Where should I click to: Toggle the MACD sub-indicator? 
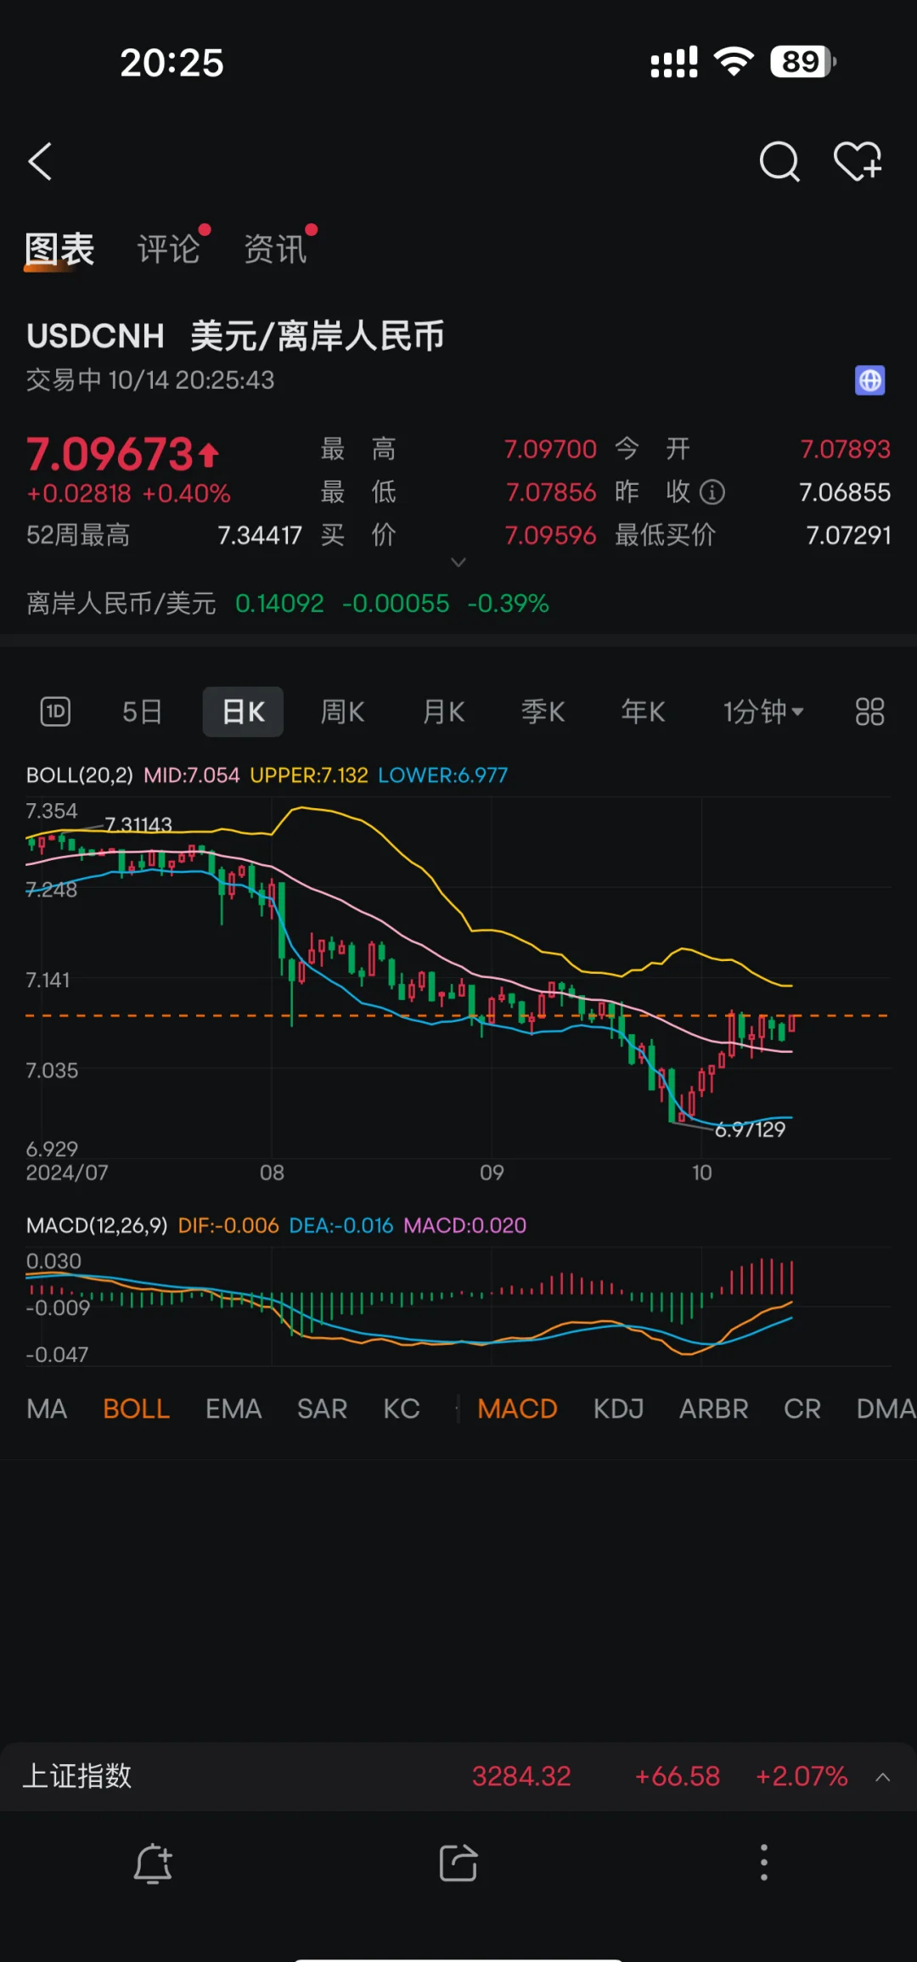tap(517, 1409)
